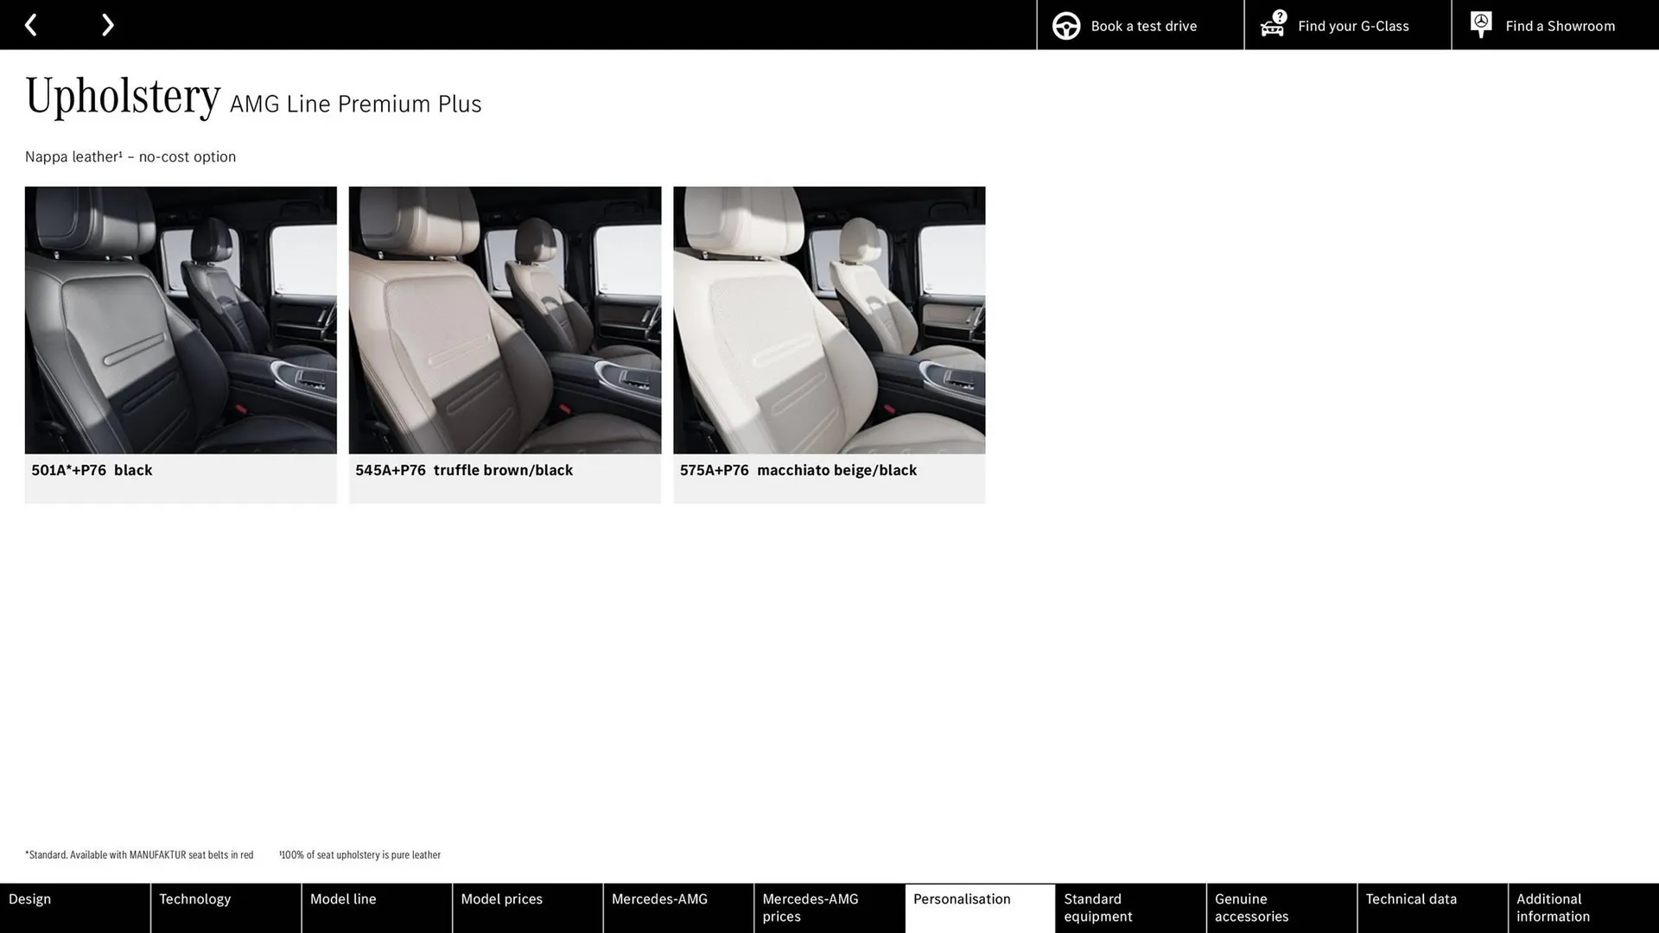Select the 575A macchiato beige/black upholstery image

(x=829, y=320)
